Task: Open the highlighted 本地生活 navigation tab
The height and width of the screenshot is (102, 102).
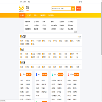Action: [x=22, y=15]
